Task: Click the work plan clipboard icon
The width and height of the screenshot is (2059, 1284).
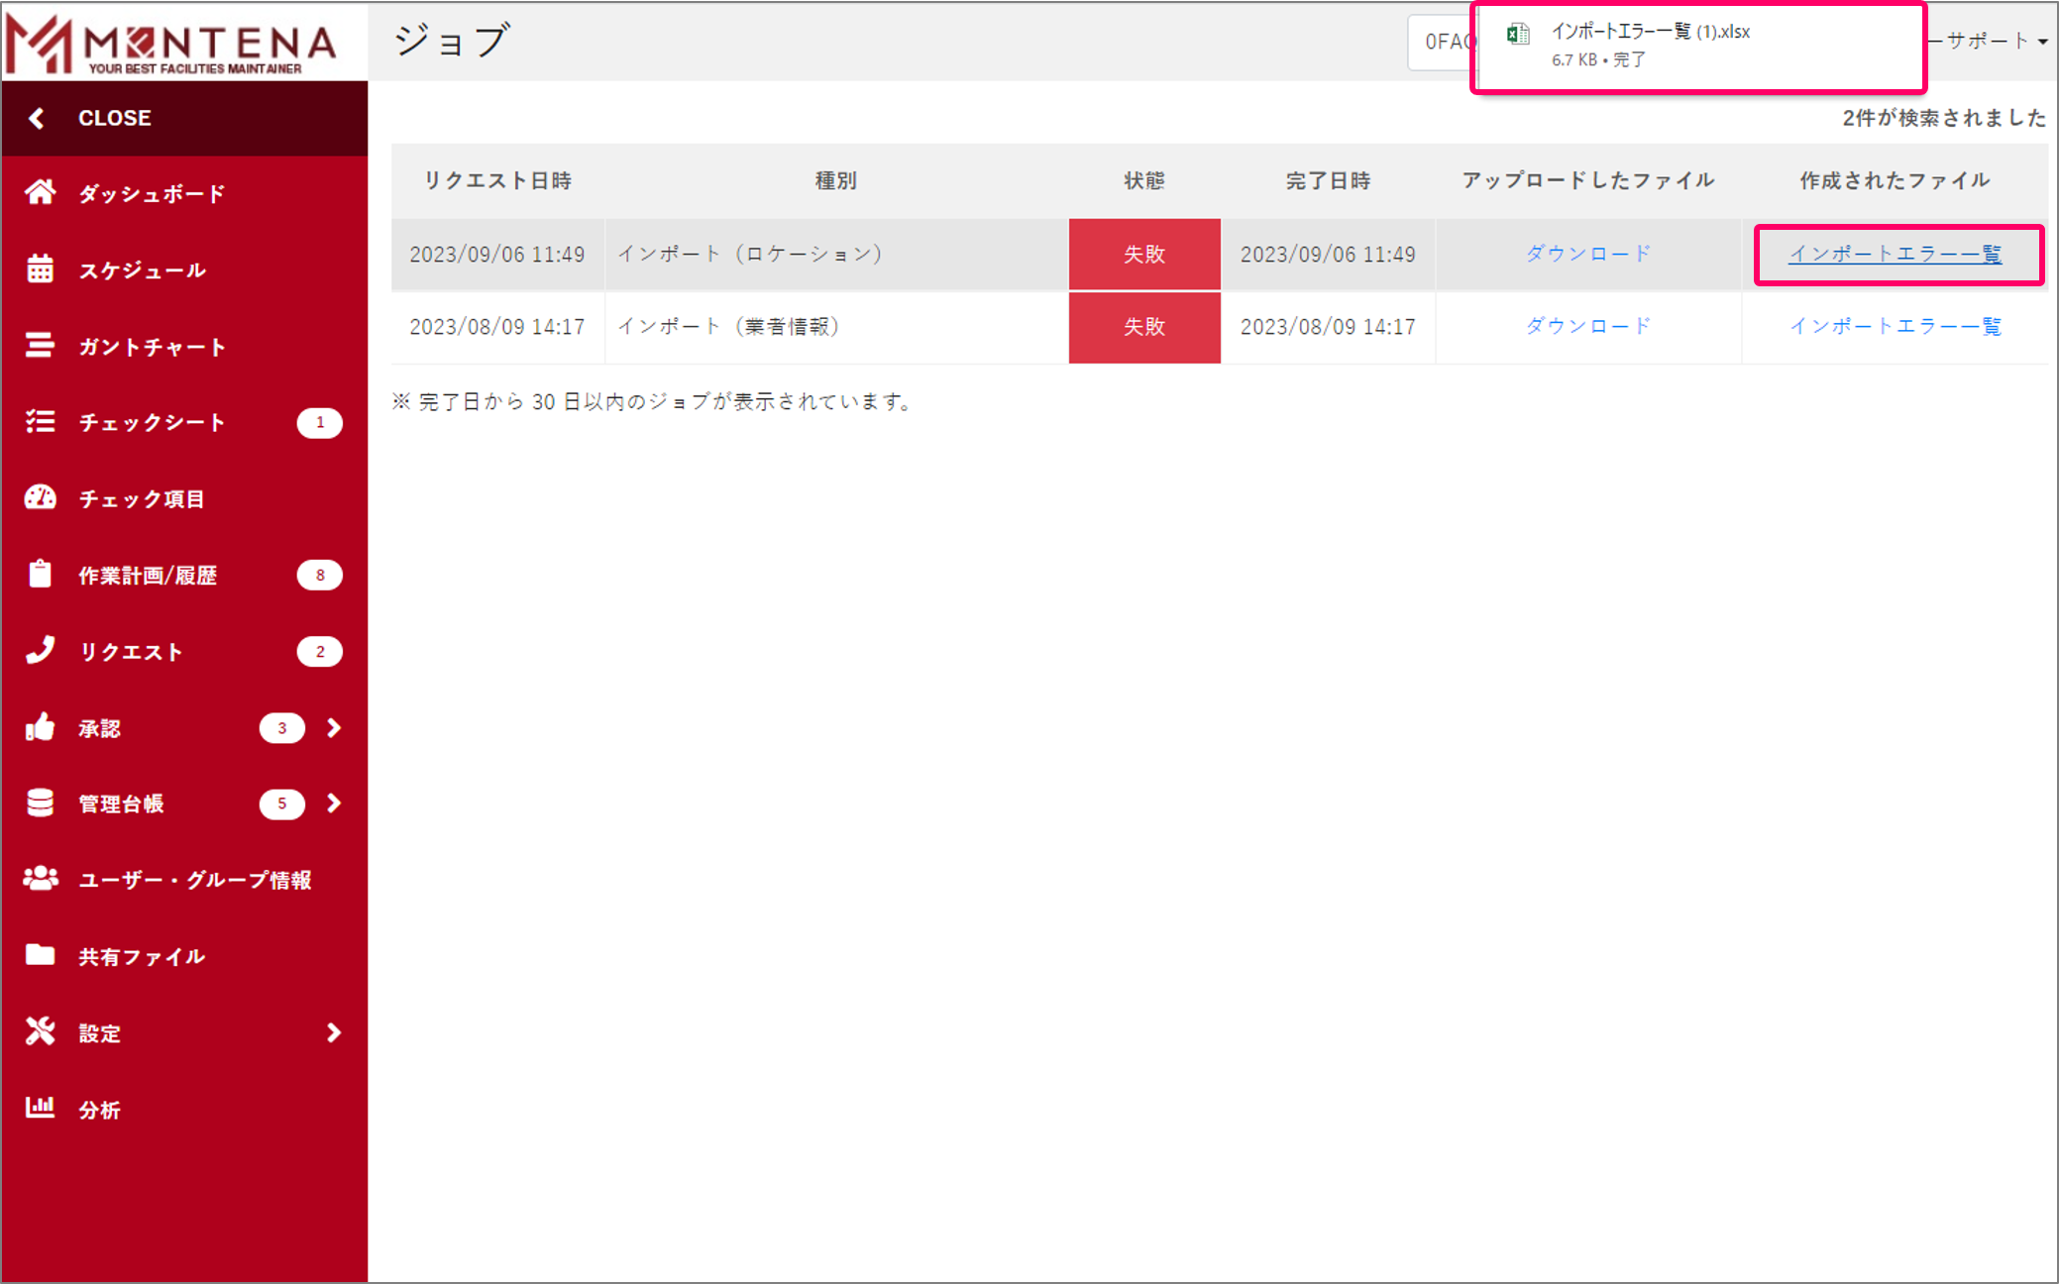Action: (40, 575)
